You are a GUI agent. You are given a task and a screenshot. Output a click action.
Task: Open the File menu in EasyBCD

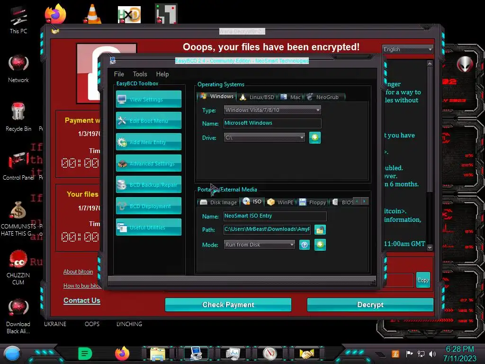[119, 74]
